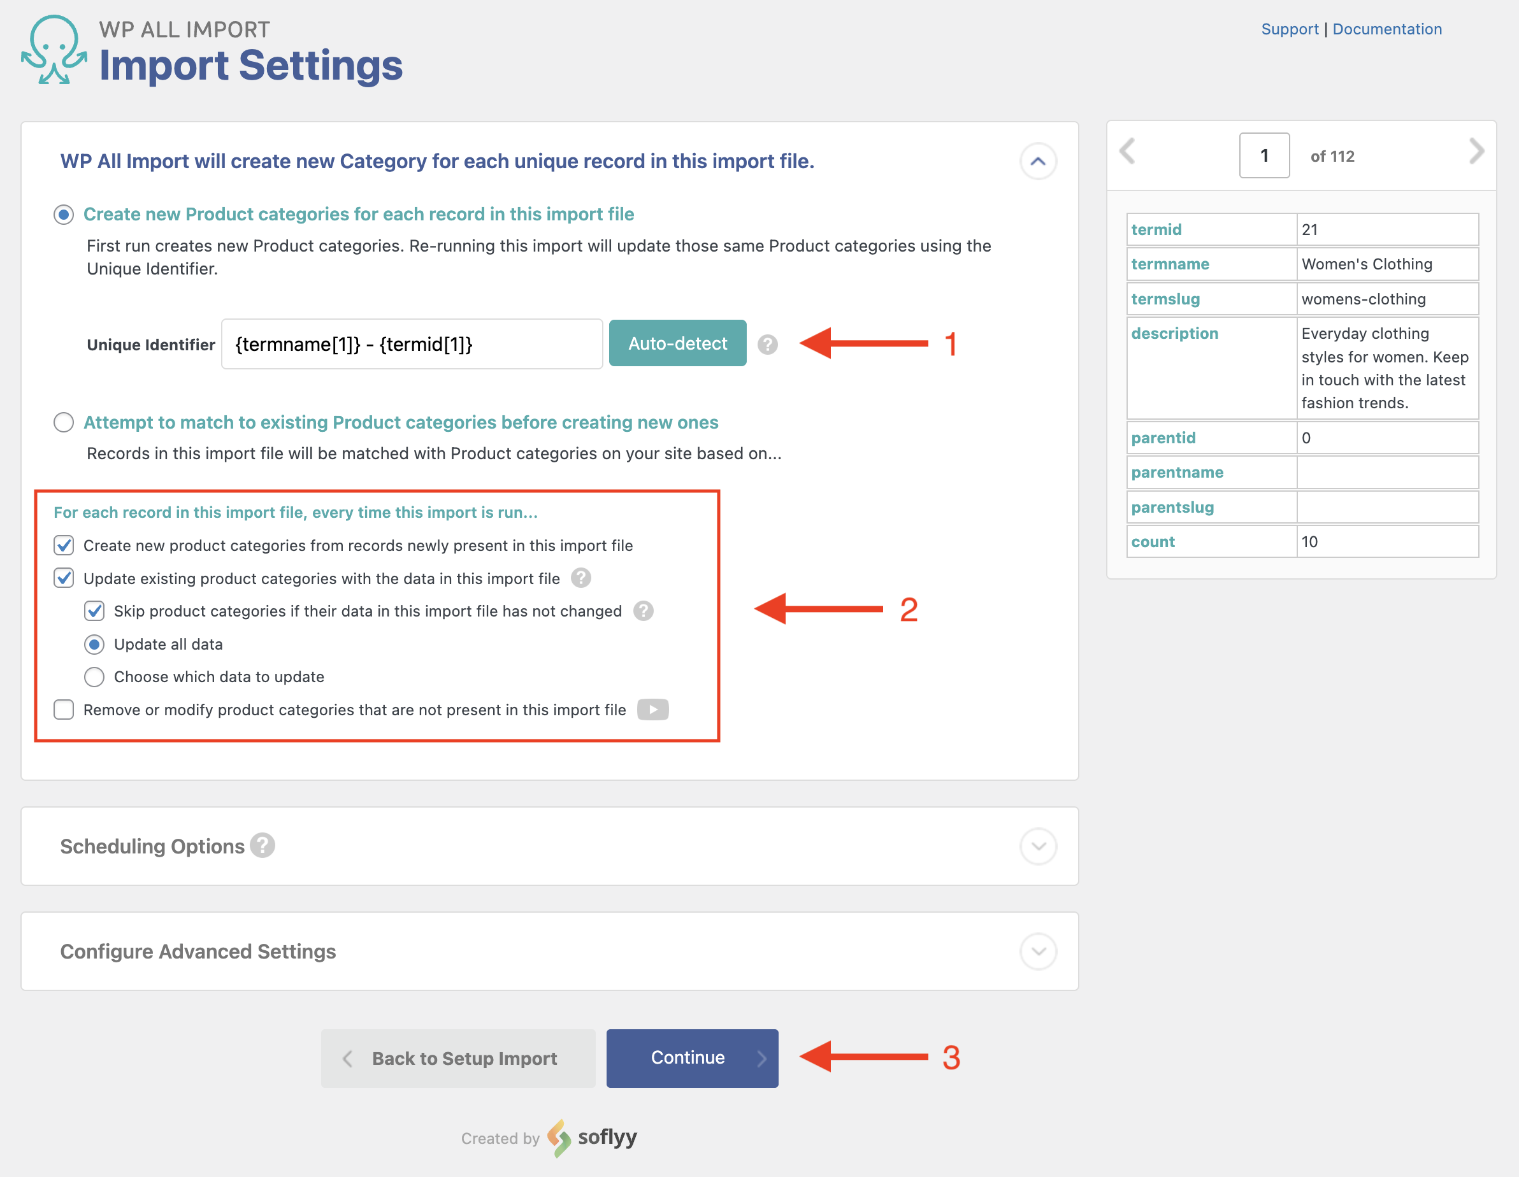Image resolution: width=1519 pixels, height=1177 pixels.
Task: Click the count field name in preview
Action: tap(1153, 542)
